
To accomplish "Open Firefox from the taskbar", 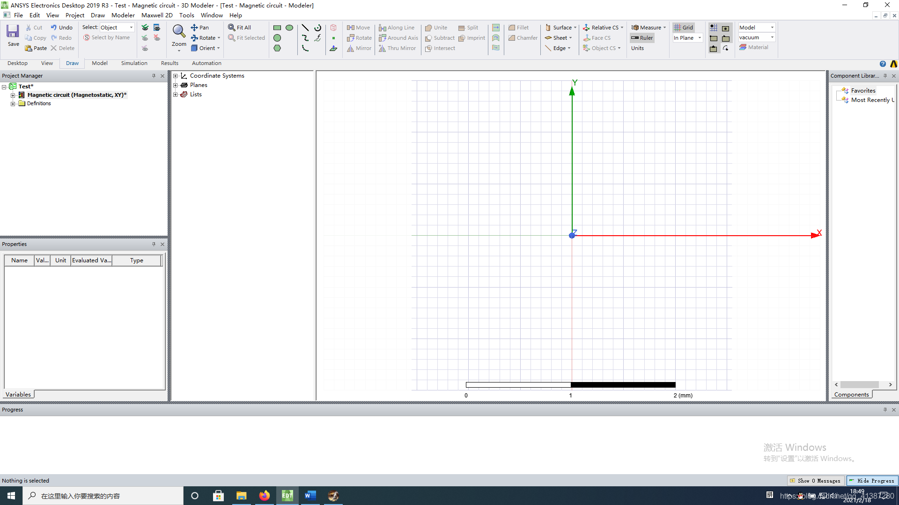I will 265,496.
